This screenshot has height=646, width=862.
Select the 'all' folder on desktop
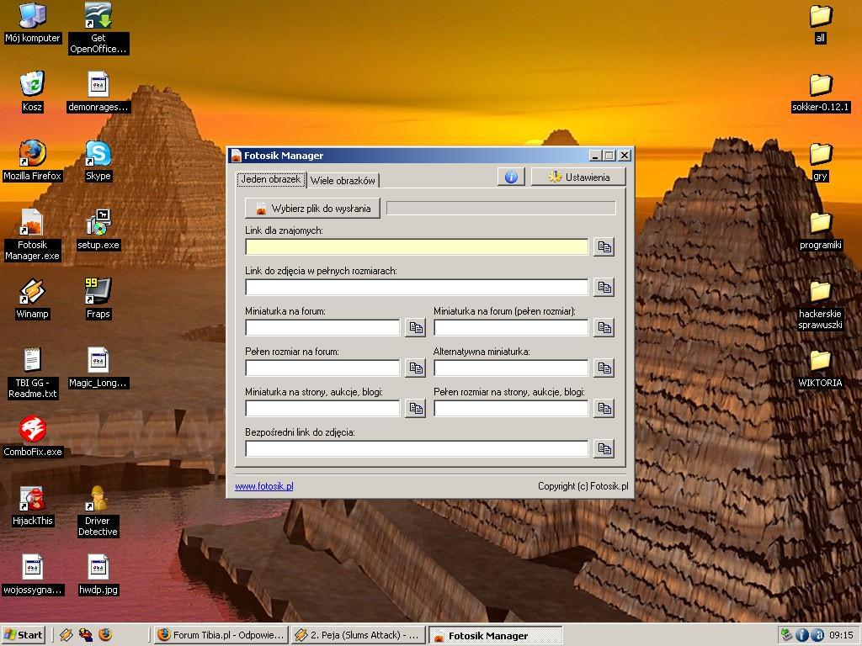tap(820, 23)
